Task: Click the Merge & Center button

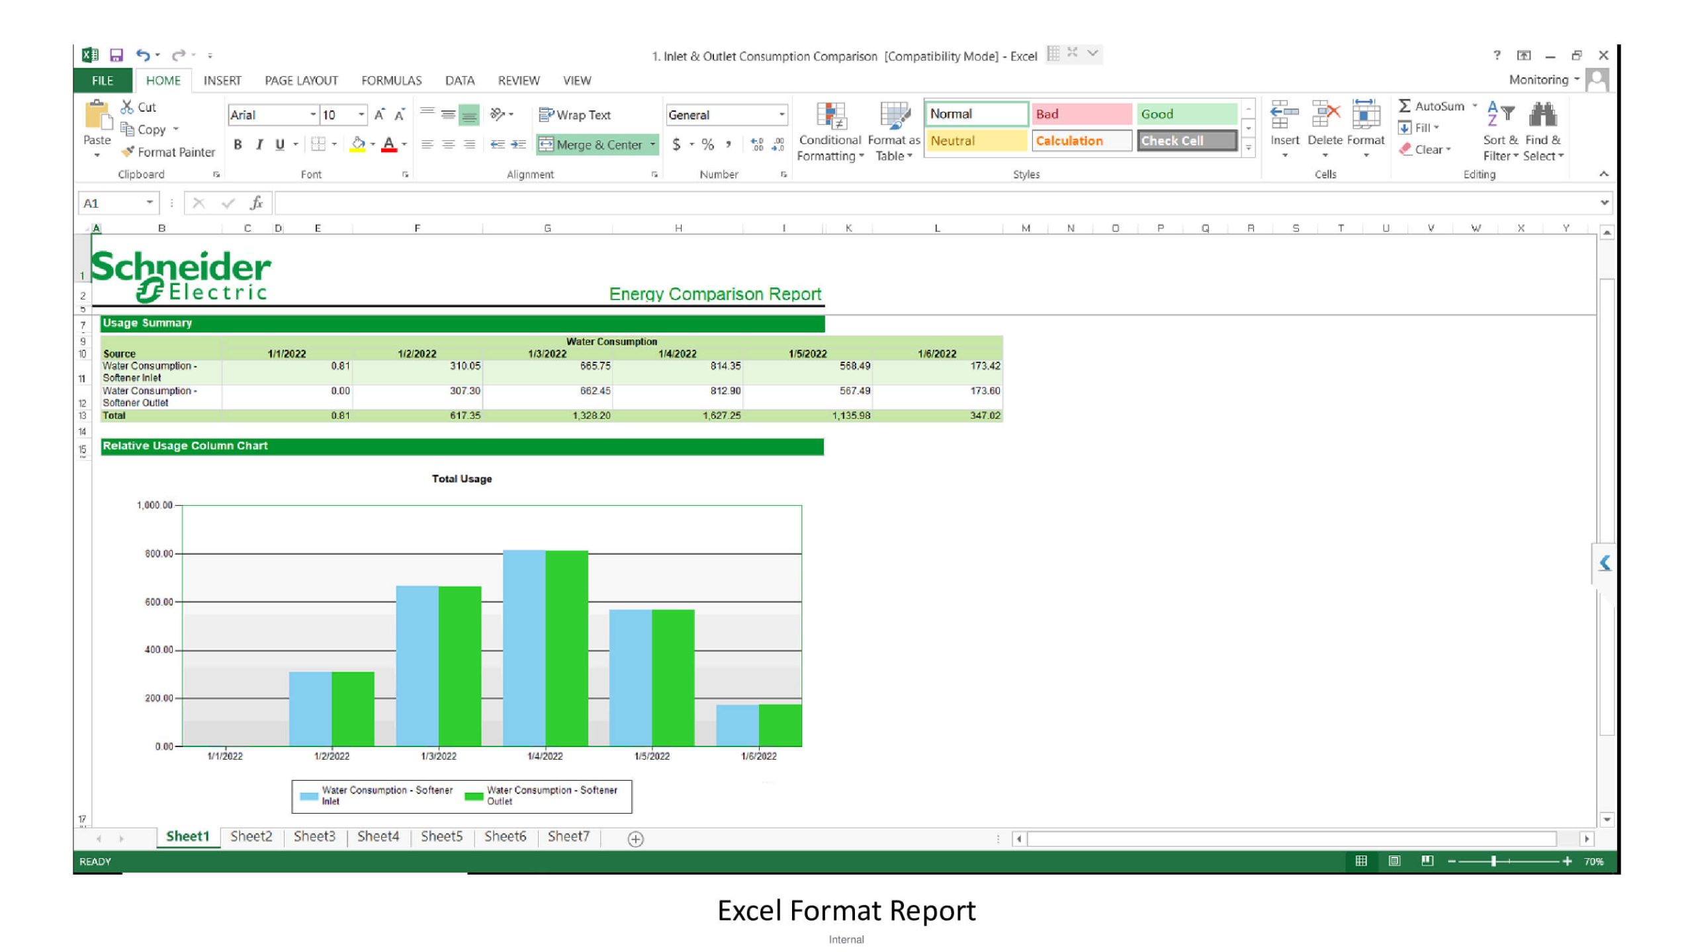Action: point(591,145)
